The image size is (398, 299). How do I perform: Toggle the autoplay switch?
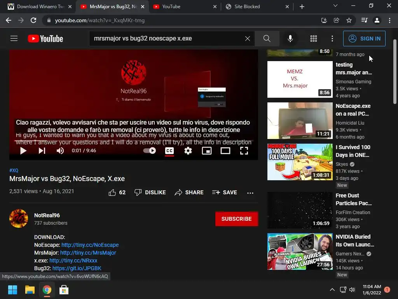pos(150,151)
